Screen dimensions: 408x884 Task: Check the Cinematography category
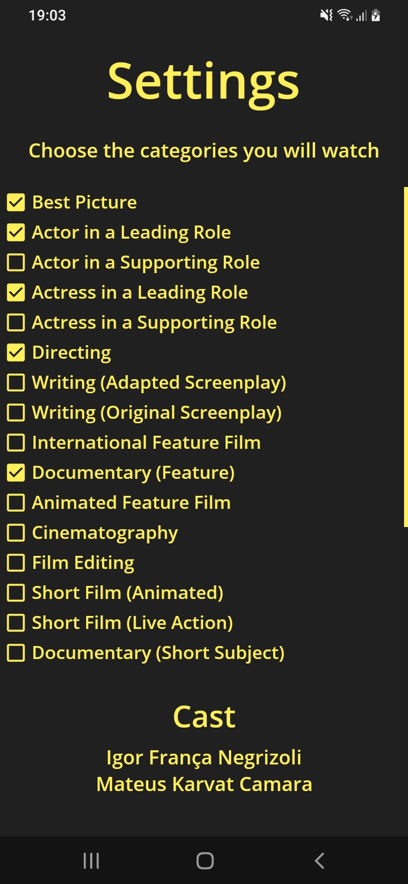(x=16, y=533)
